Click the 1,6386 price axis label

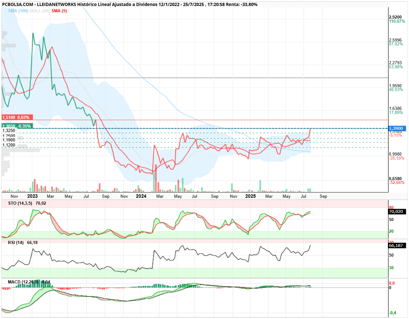pyautogui.click(x=395, y=109)
